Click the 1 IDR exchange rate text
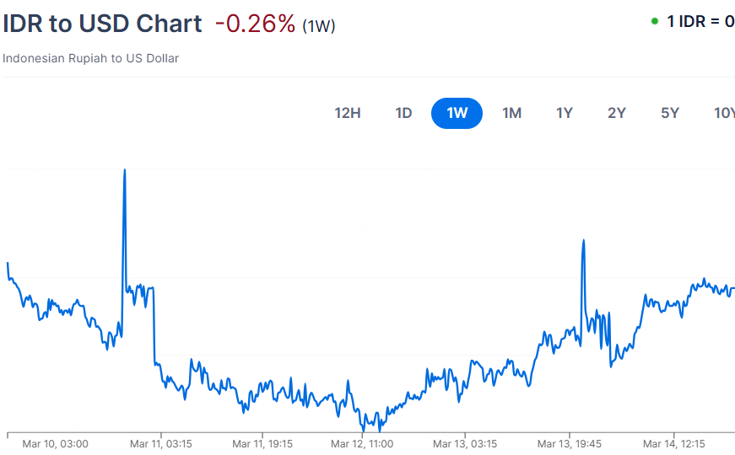Viewport: 735px width, 455px height. (x=700, y=22)
